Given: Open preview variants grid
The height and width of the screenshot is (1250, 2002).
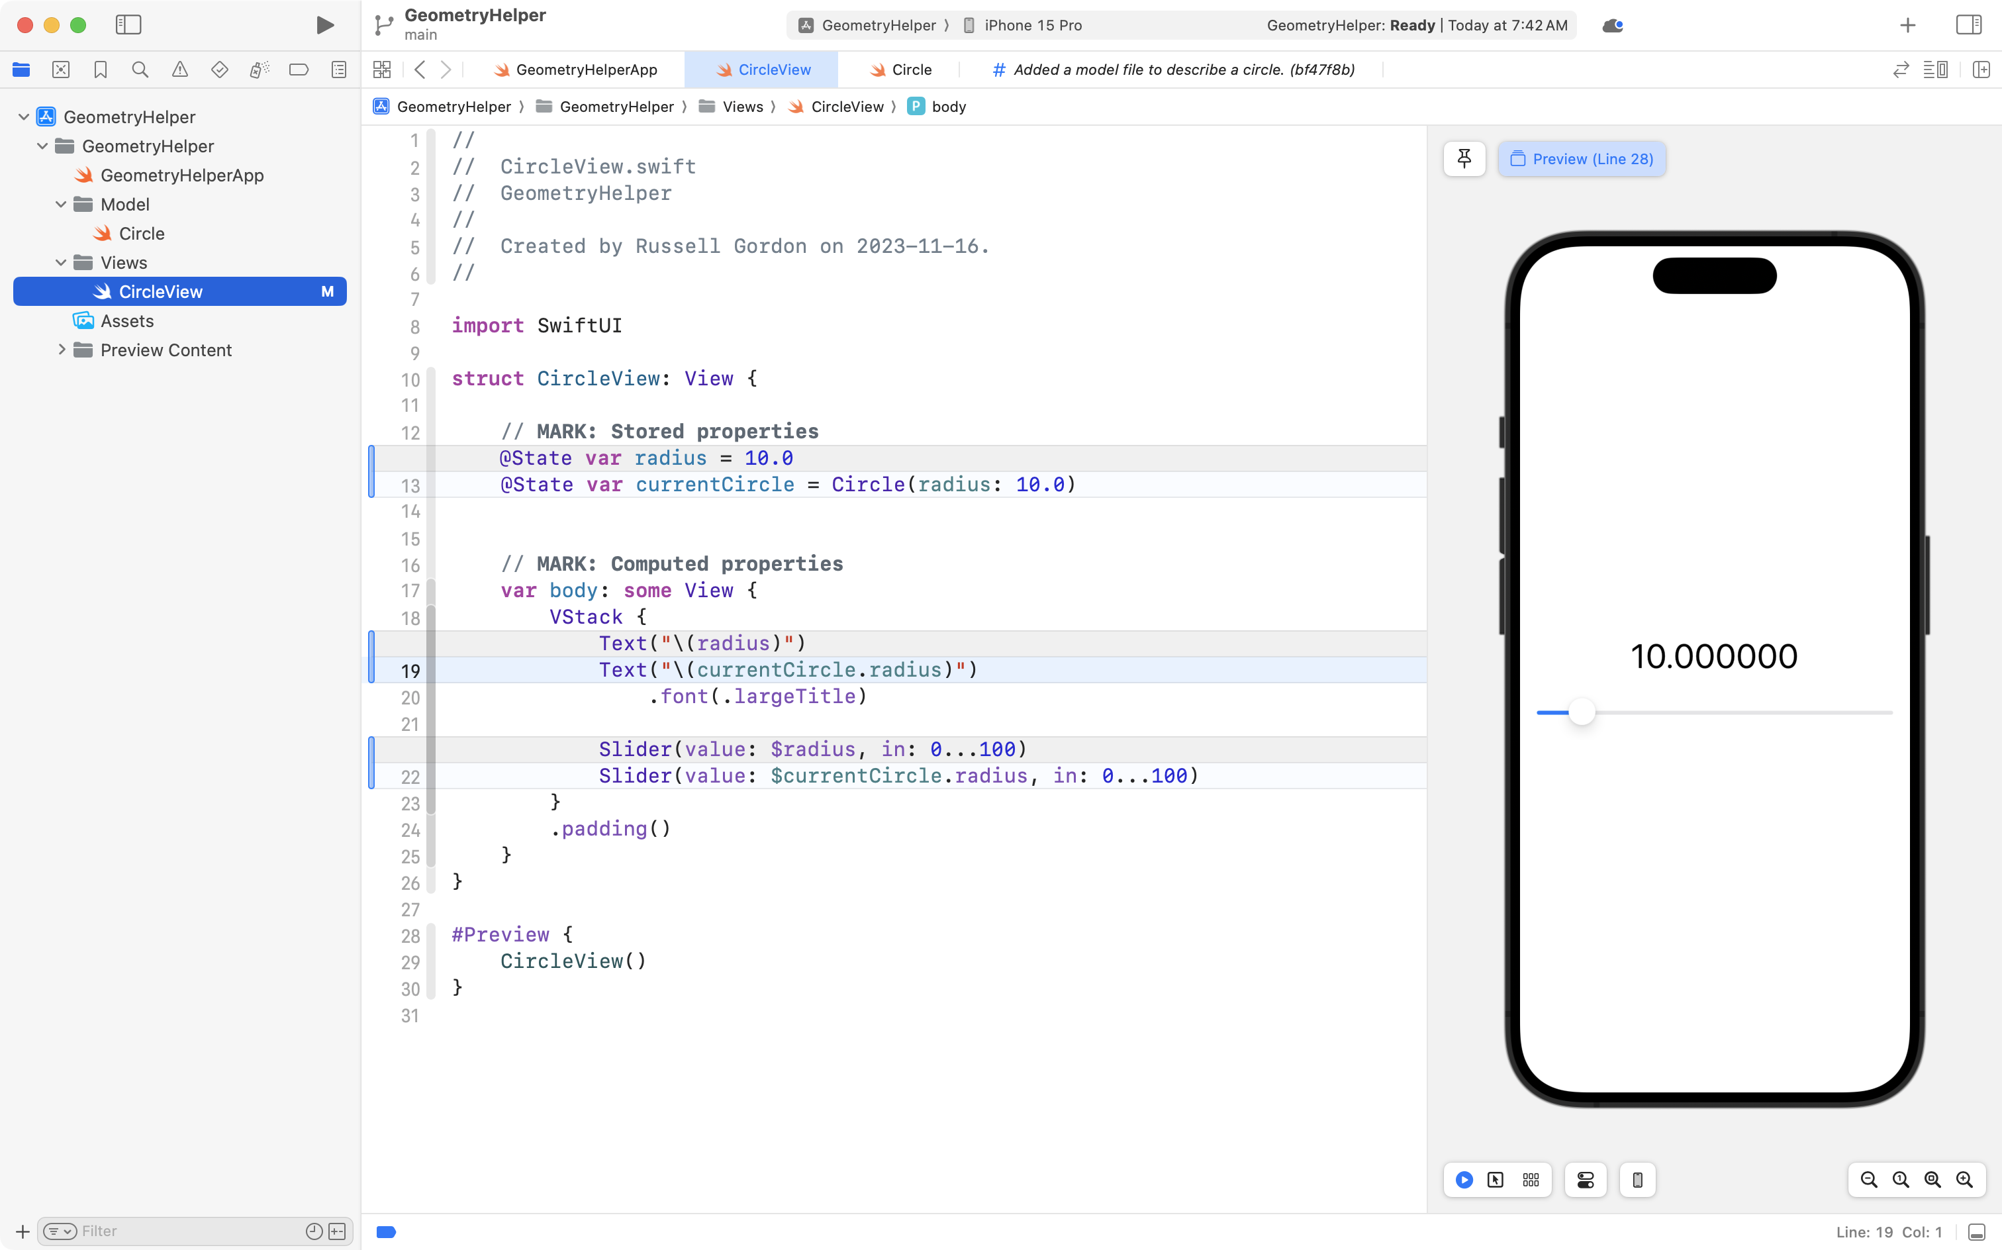Looking at the screenshot, I should (x=1530, y=1180).
